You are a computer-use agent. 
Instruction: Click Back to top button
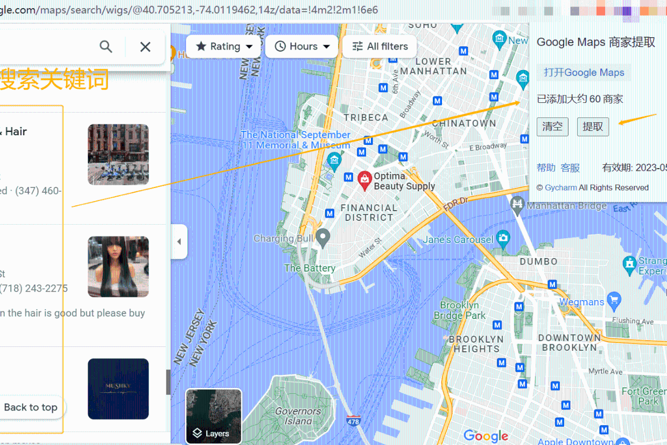(x=31, y=407)
